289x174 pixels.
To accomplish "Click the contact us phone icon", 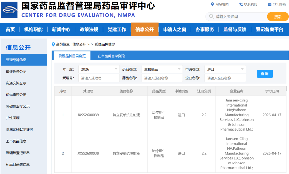I will click(241, 4).
